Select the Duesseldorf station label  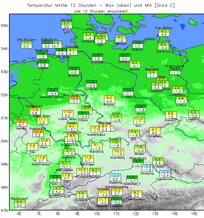34,106
